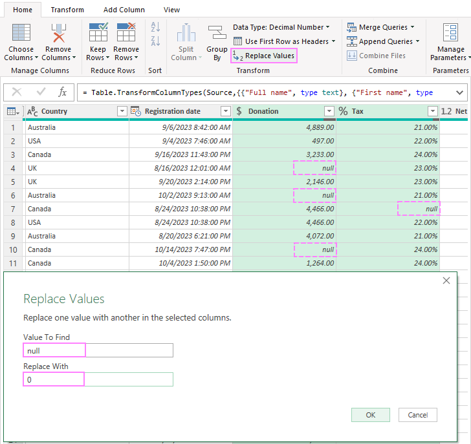Click the Remove Rows icon
The height and width of the screenshot is (444, 471).
126,32
